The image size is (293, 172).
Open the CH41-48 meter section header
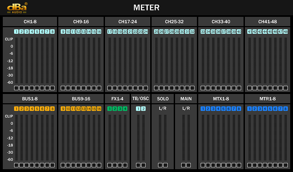pos(267,21)
